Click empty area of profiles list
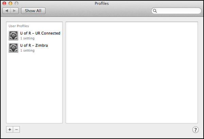The width and height of the screenshot is (204, 139). [34, 88]
